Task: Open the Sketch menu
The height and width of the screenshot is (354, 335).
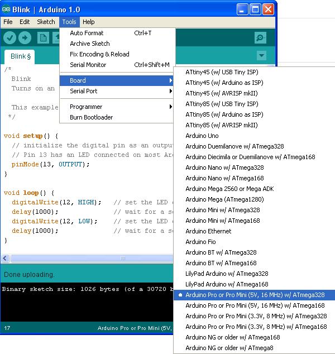Action: 46,22
